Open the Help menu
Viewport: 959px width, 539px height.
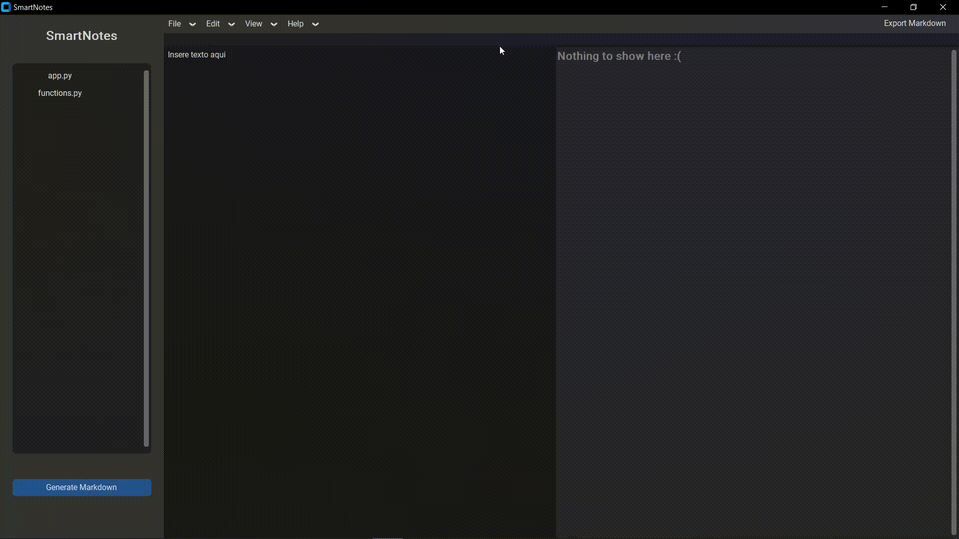295,23
